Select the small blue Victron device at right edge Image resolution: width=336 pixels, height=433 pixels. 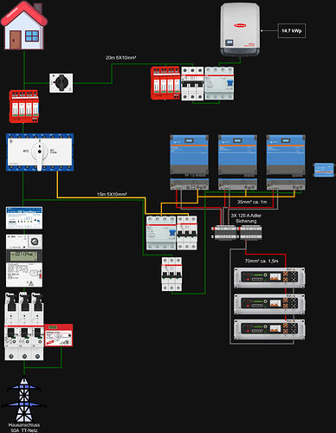(x=324, y=170)
